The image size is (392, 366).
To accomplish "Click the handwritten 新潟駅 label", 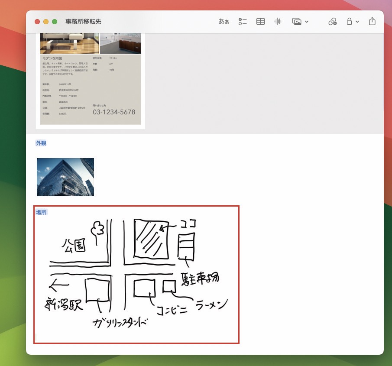I will point(64,304).
